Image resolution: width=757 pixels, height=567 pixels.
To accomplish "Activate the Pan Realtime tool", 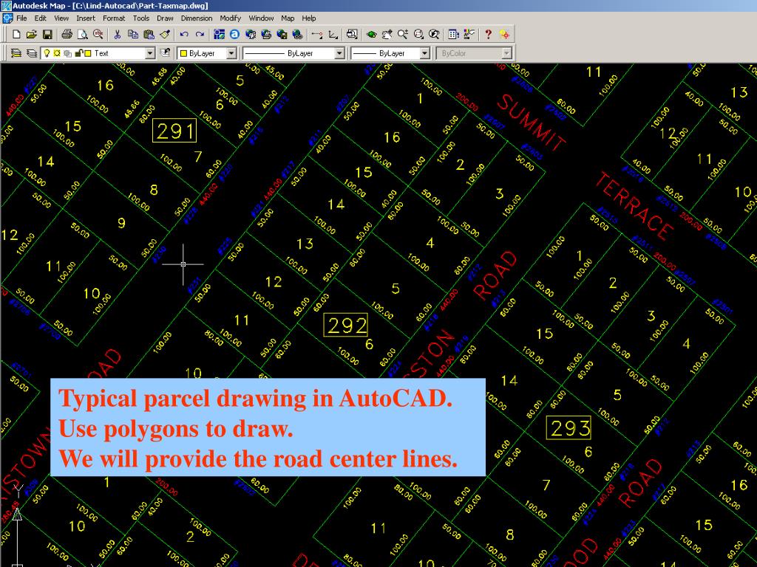I will (387, 35).
